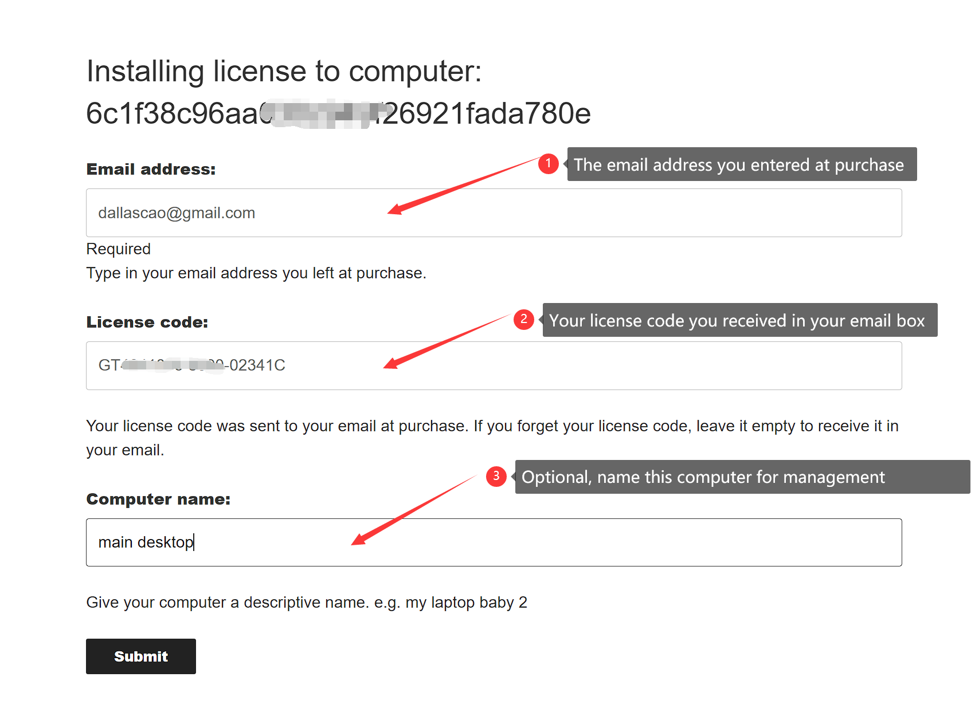Viewport: 971px width, 720px height.
Task: Click the red number 2 annotation badge
Action: (x=523, y=320)
